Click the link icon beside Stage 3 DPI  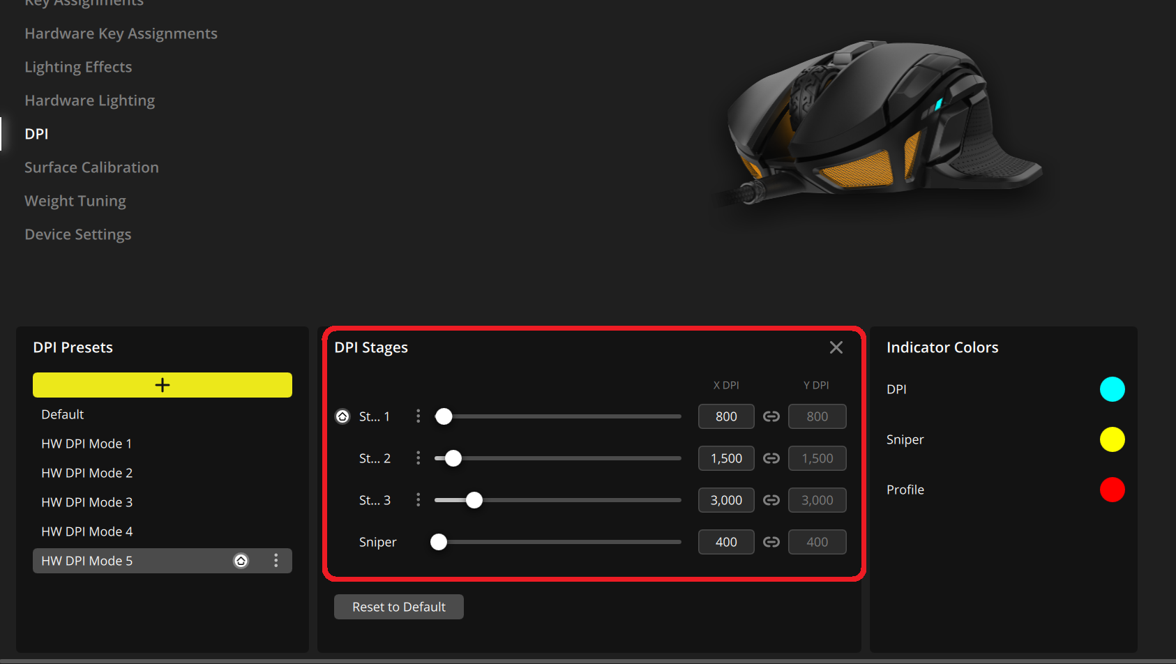pyautogui.click(x=771, y=500)
